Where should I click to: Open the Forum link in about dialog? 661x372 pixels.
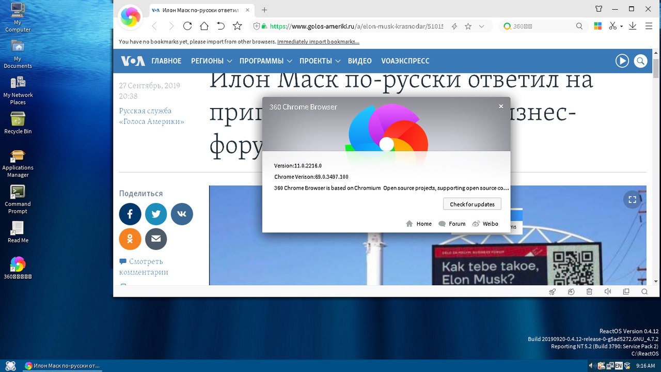[452, 224]
